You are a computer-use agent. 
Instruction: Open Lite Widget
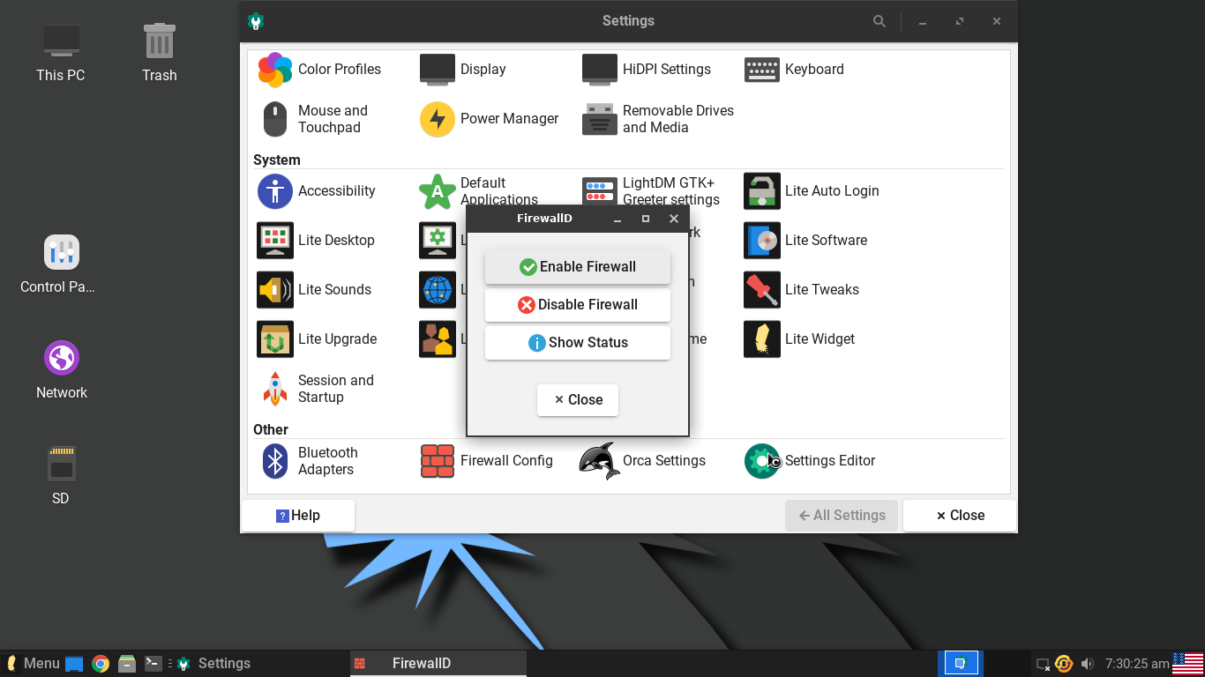tap(799, 339)
